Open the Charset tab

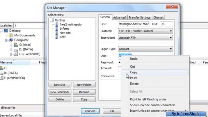(158, 17)
